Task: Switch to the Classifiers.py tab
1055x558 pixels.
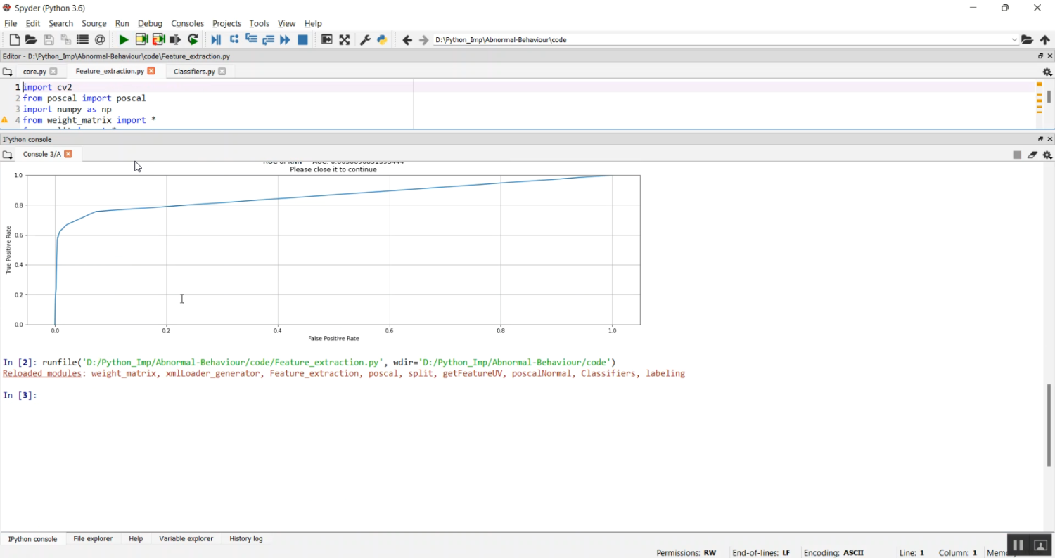Action: 194,72
